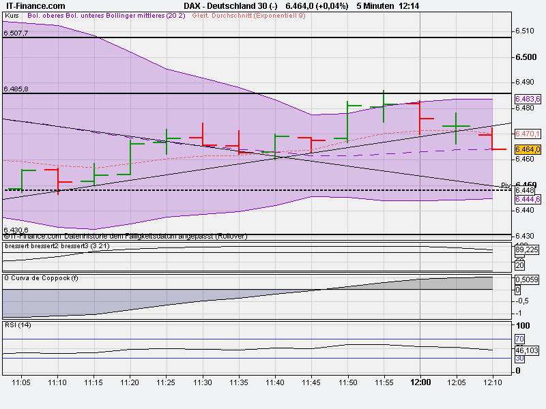Click the Piv pivot line label
This screenshot has height=409, width=546.
tap(506, 184)
